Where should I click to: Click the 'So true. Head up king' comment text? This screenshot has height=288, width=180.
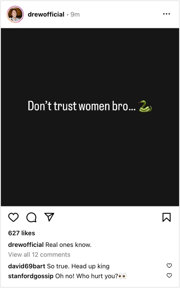pos(78,266)
